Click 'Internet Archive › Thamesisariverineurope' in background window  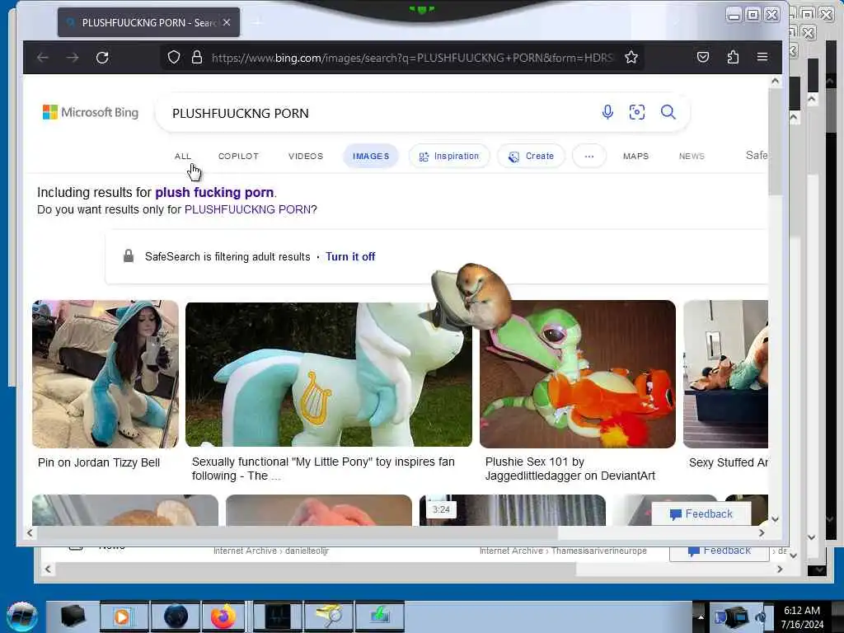pyautogui.click(x=563, y=551)
